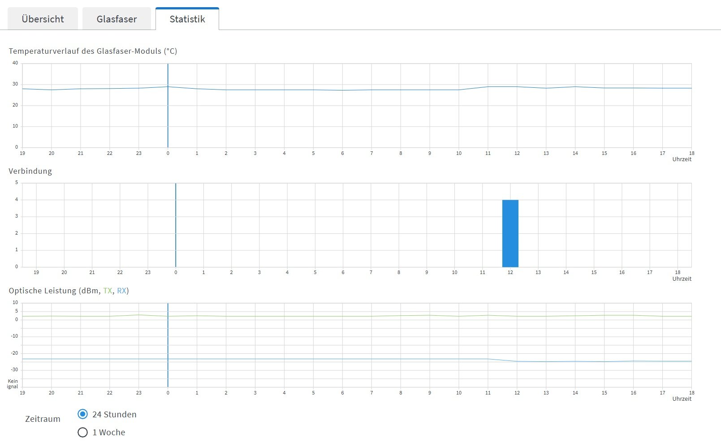Click the Uhrzeit label under Optische Leistung chart

point(682,399)
